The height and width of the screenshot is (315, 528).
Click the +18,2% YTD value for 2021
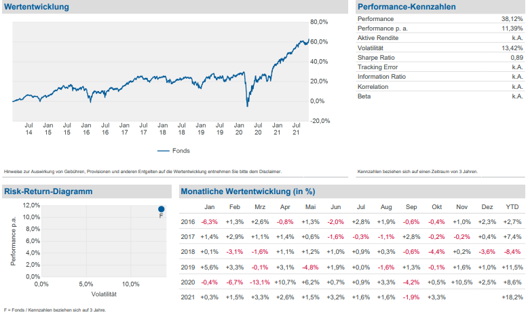click(x=512, y=297)
